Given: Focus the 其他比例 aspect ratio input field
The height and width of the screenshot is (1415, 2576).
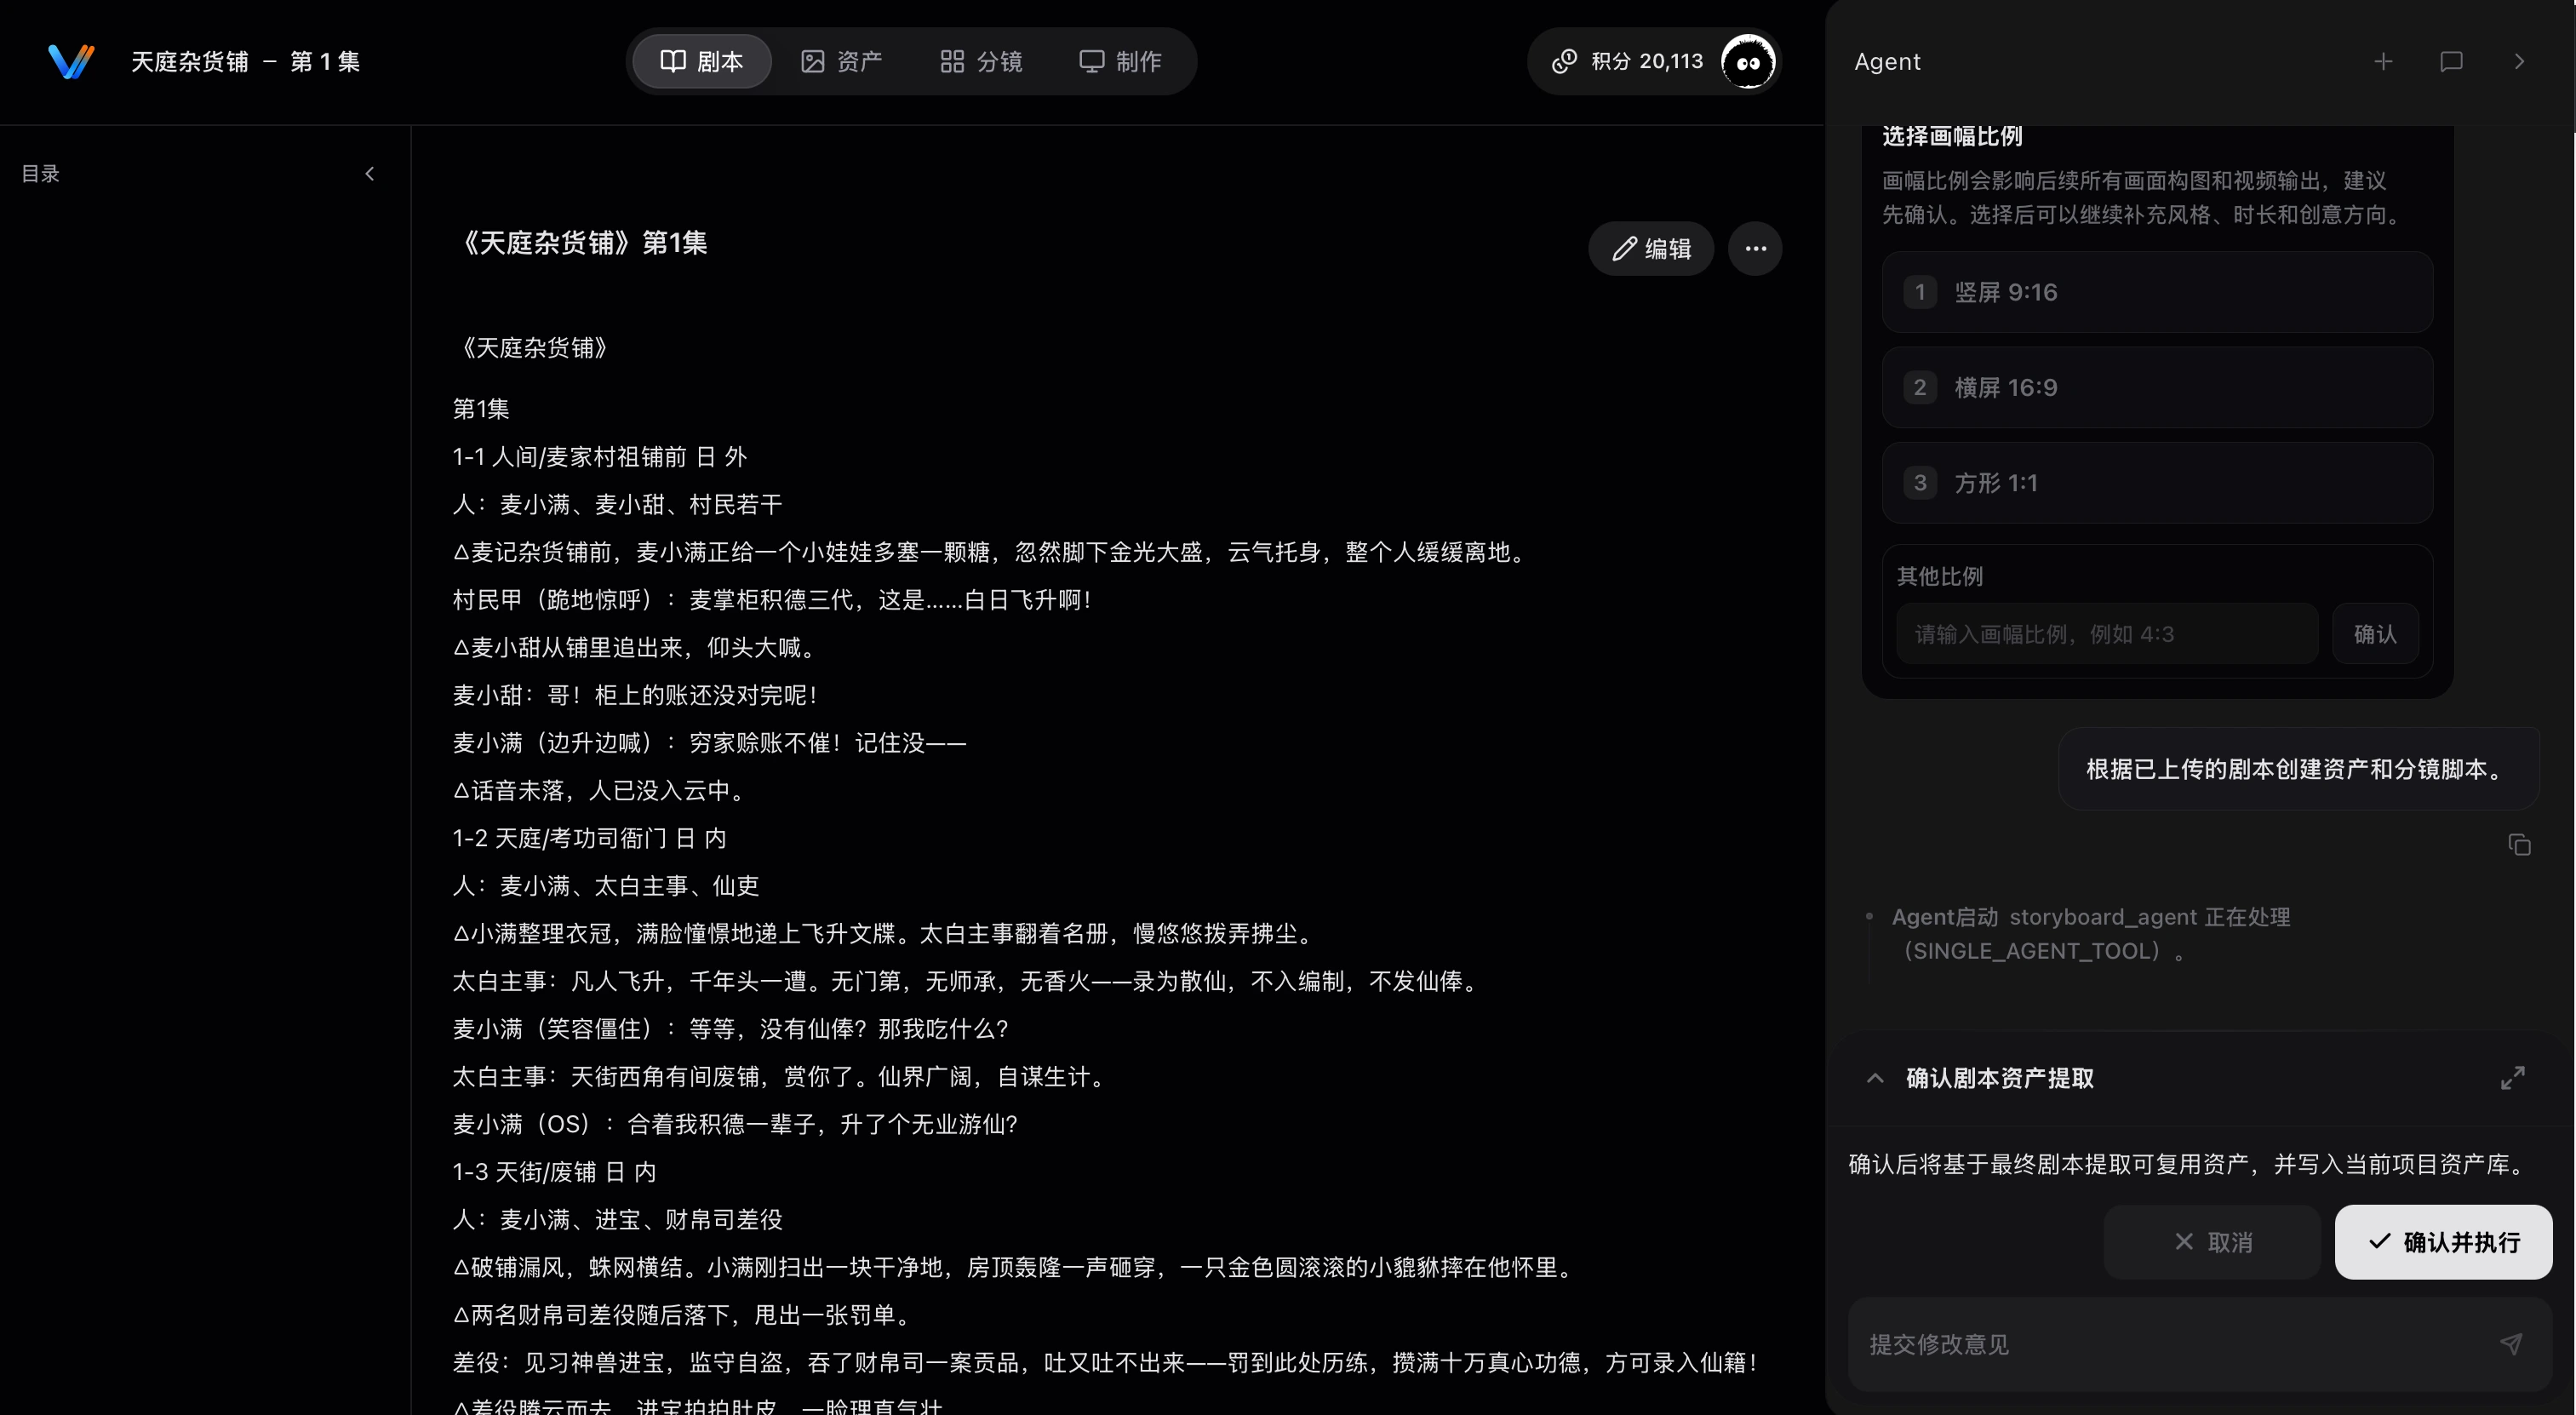Looking at the screenshot, I should click(x=2106, y=634).
